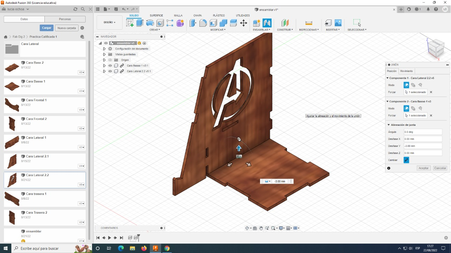
Task: Select the Fillet tool
Action: [203, 23]
